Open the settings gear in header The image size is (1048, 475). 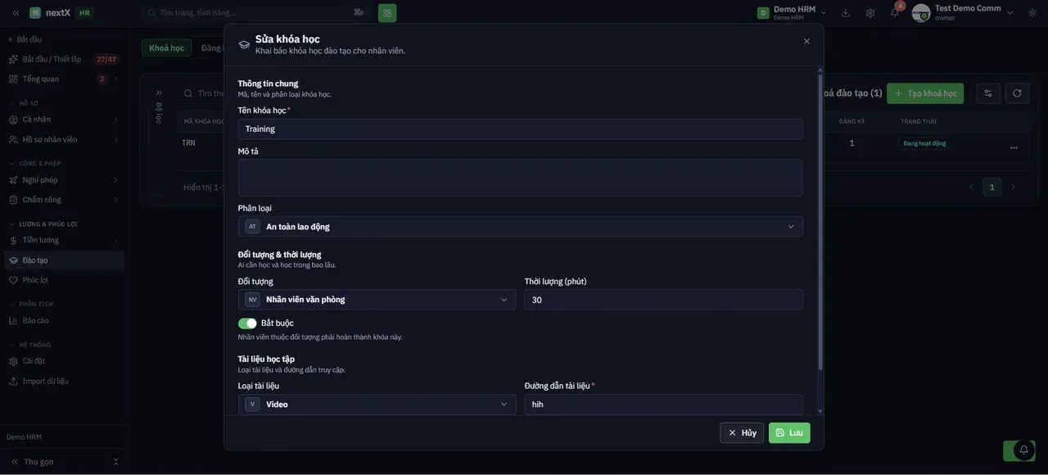[x=870, y=12]
